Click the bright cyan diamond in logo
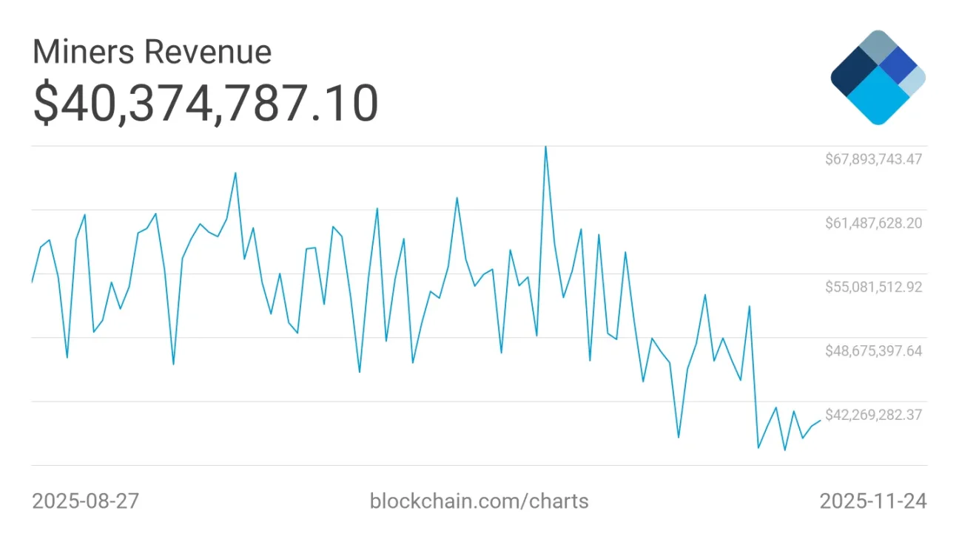This screenshot has height=539, width=959. click(x=878, y=95)
